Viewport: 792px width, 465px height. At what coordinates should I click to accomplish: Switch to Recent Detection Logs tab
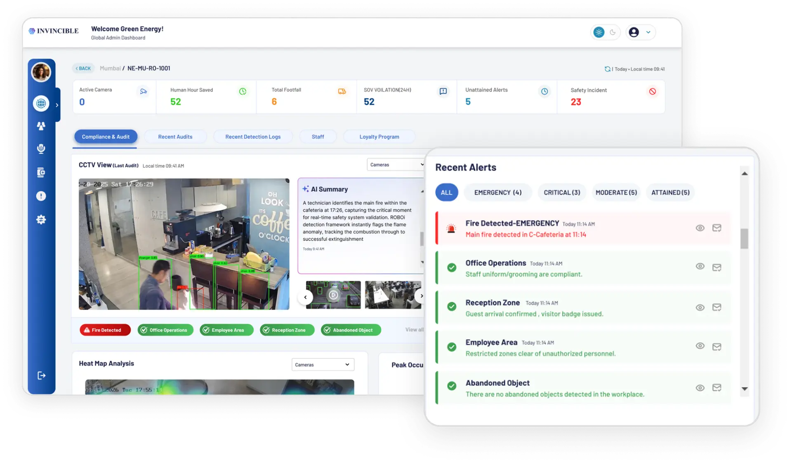point(253,137)
